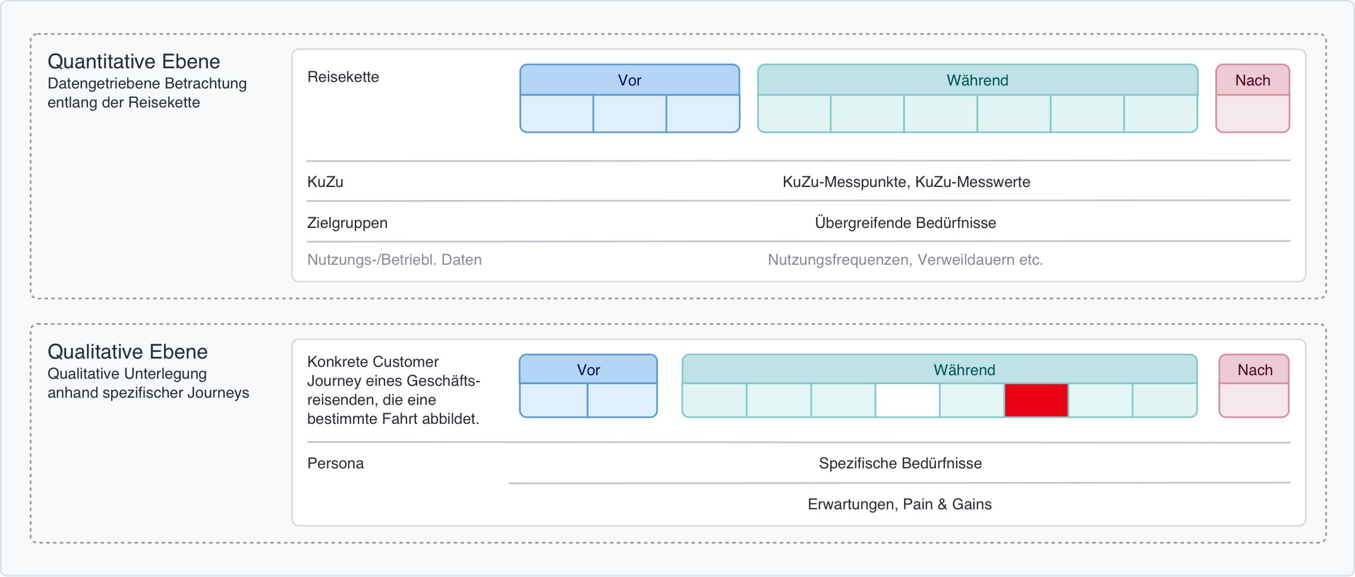This screenshot has height=577, width=1355.
Task: Click the KuZu-Messpunkte, KuZu-Messwerte text
Action: pyautogui.click(x=906, y=182)
